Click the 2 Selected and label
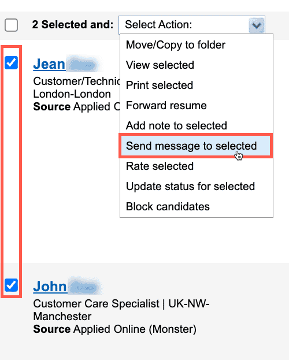The image size is (289, 360). click(73, 25)
